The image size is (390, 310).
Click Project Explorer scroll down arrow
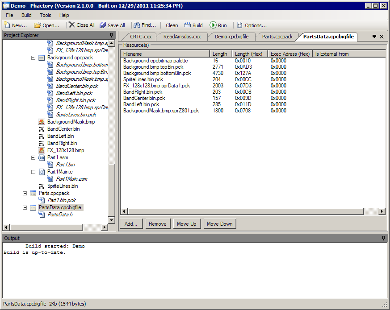[x=111, y=220]
